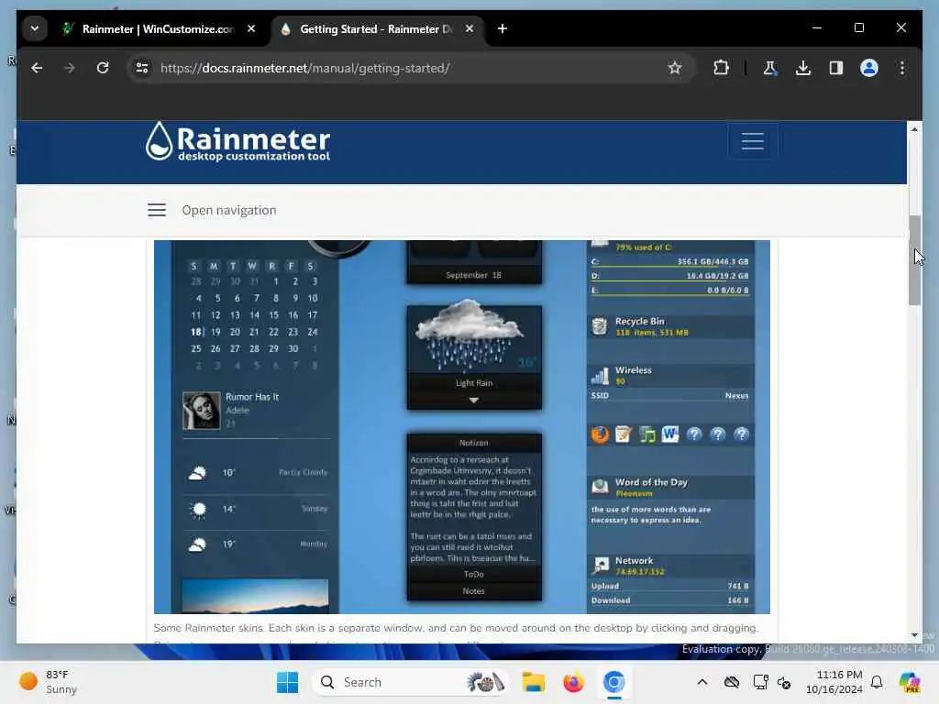This screenshot has width=939, height=704.
Task: Open the weather widget showing 83°F Sunny
Action: (50, 682)
